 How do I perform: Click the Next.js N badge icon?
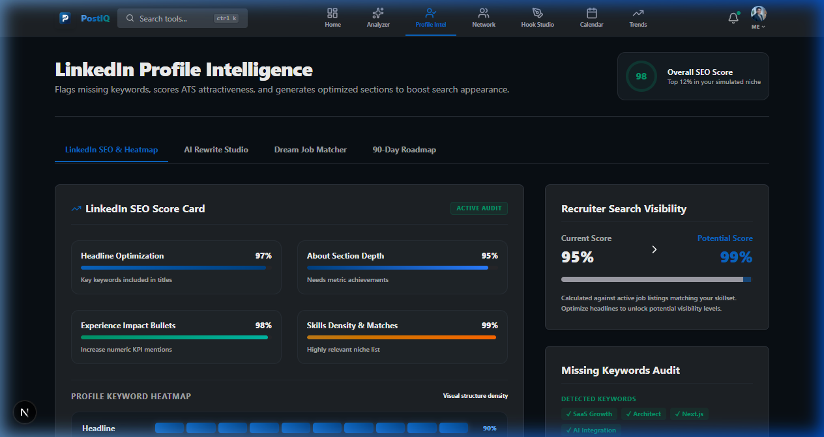pos(25,412)
